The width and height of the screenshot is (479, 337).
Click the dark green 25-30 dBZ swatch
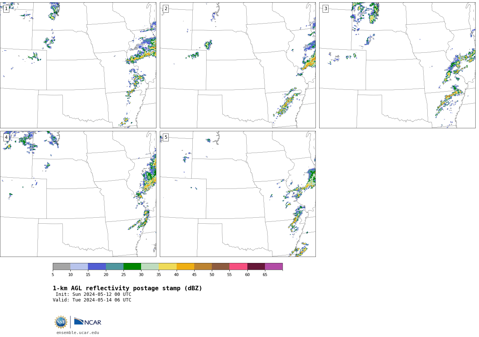click(132, 266)
